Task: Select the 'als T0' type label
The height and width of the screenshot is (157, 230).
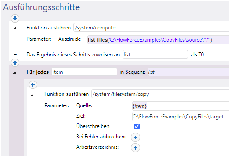Action: click(197, 55)
